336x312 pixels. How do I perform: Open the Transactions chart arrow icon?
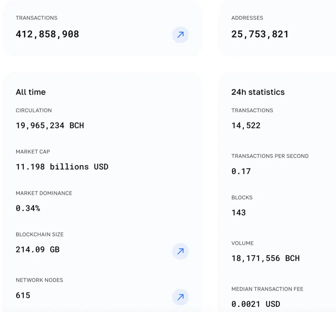(x=180, y=35)
